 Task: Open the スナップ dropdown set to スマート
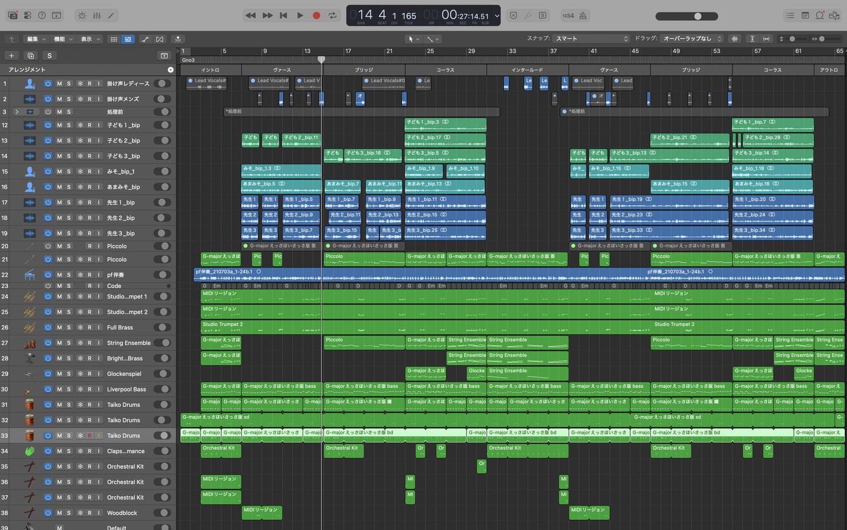pos(591,38)
